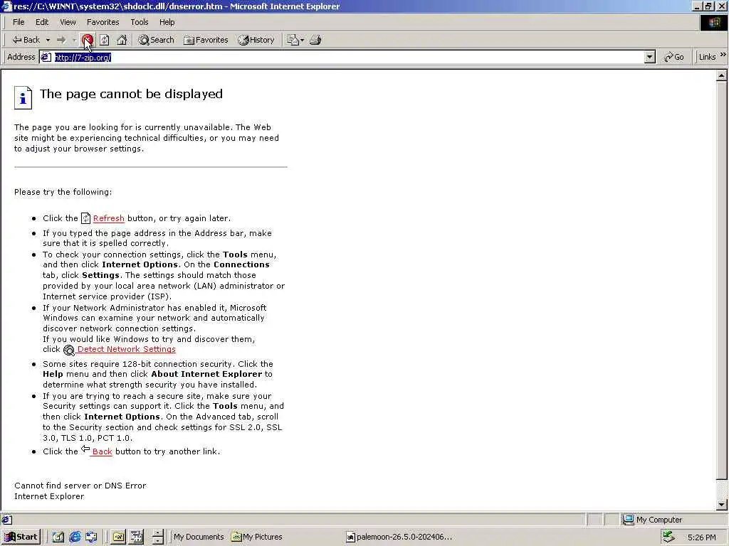This screenshot has width=729, height=546.
Task: Click the vertical scrollbar track
Action: coord(722,489)
